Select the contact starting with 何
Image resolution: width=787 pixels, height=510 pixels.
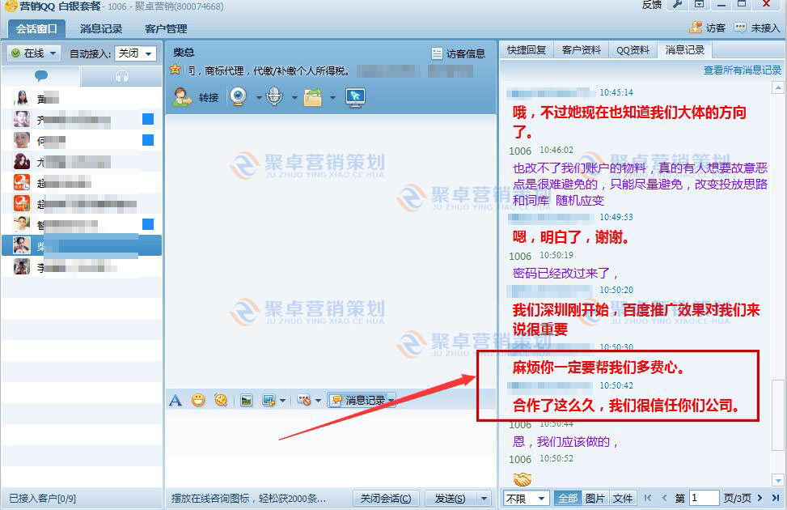(x=82, y=140)
